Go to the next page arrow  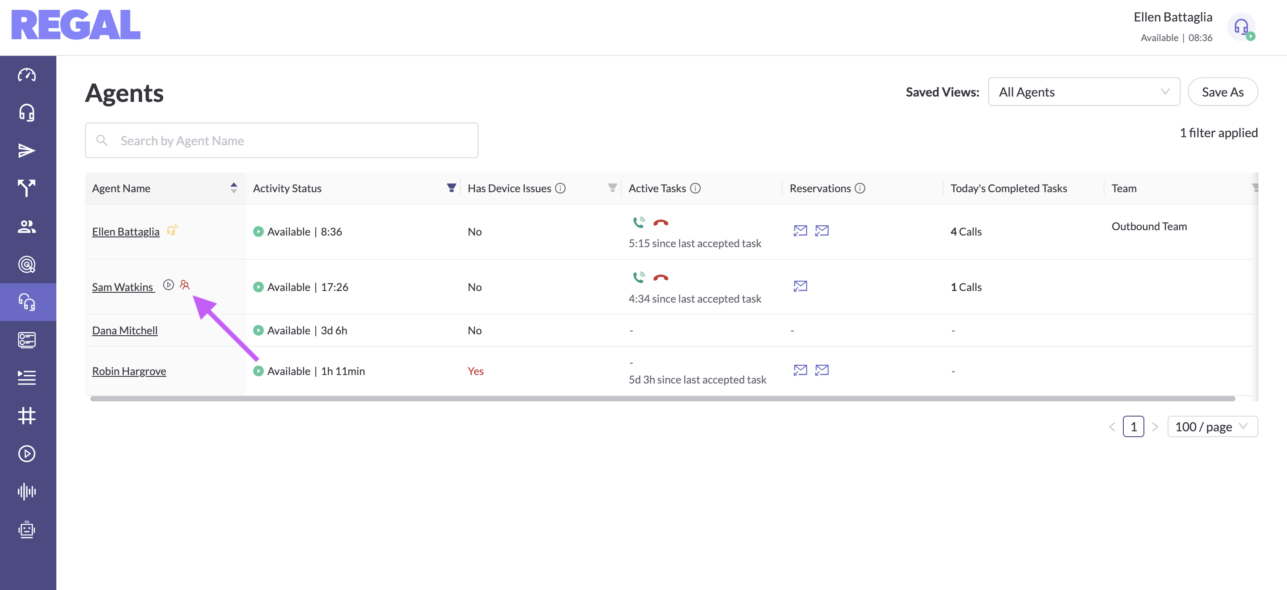click(x=1155, y=427)
